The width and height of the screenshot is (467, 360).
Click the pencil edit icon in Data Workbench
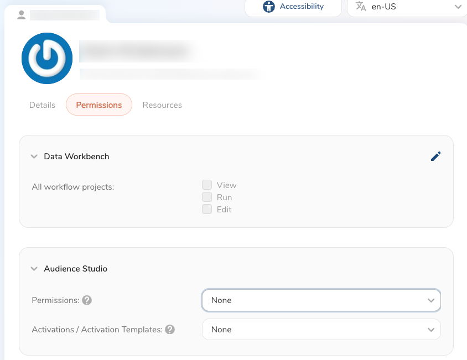(x=435, y=156)
